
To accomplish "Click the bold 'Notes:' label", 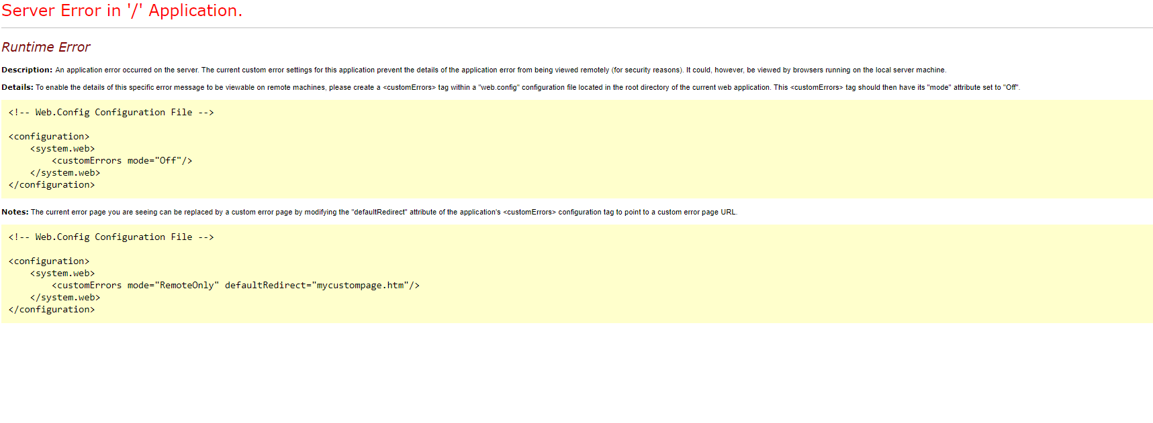I will (x=15, y=212).
